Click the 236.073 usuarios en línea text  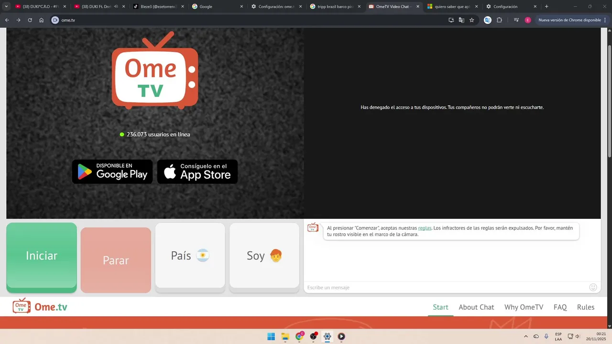coord(158,134)
